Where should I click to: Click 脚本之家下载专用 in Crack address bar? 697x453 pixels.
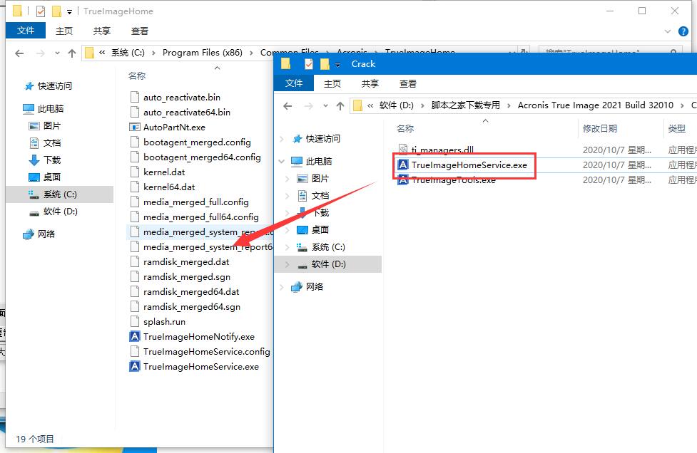pos(465,105)
